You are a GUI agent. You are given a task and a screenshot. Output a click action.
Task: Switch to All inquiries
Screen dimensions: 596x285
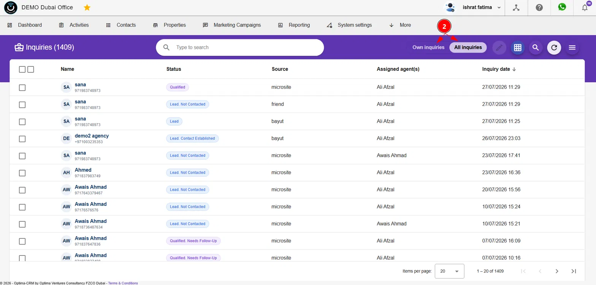pos(468,47)
